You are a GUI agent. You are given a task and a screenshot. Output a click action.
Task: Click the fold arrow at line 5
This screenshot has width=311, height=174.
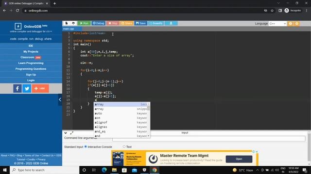click(71, 48)
